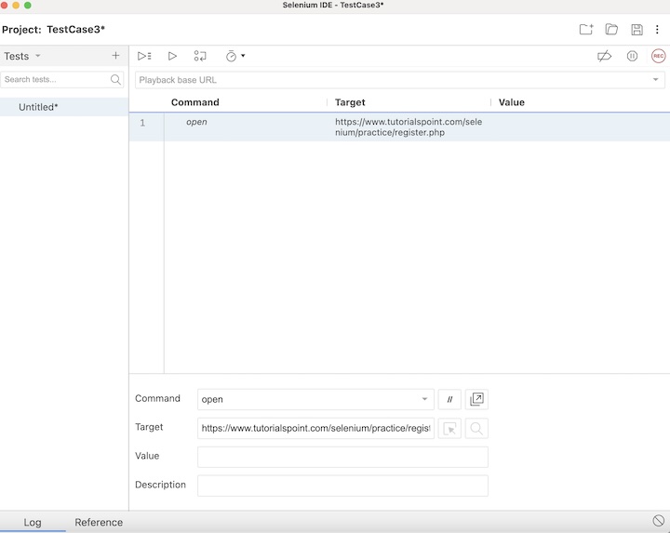This screenshot has width=670, height=533.
Task: Click Run all tests icon
Action: 144,57
